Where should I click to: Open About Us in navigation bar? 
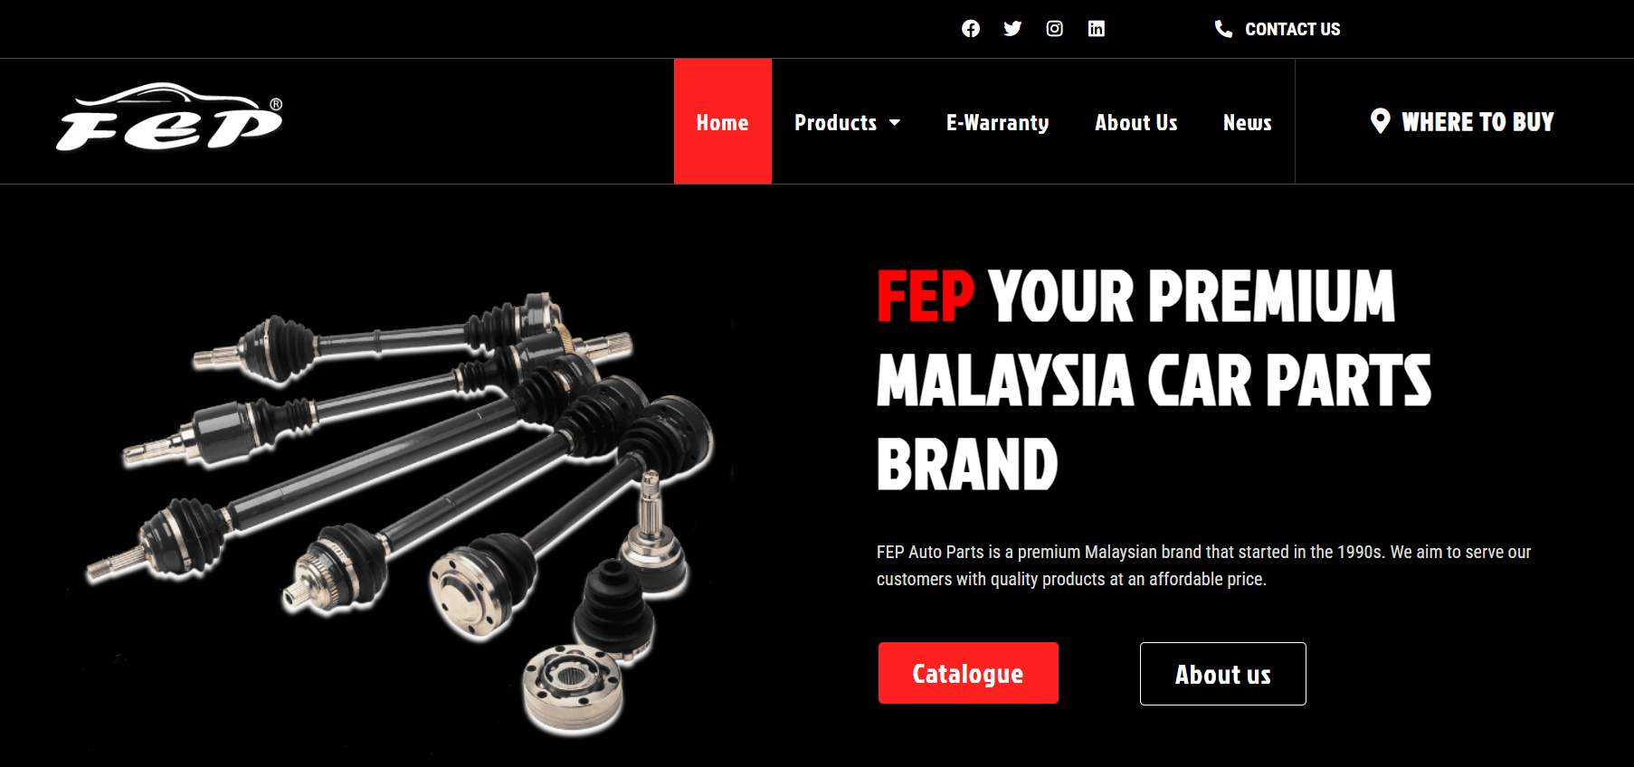(1135, 122)
